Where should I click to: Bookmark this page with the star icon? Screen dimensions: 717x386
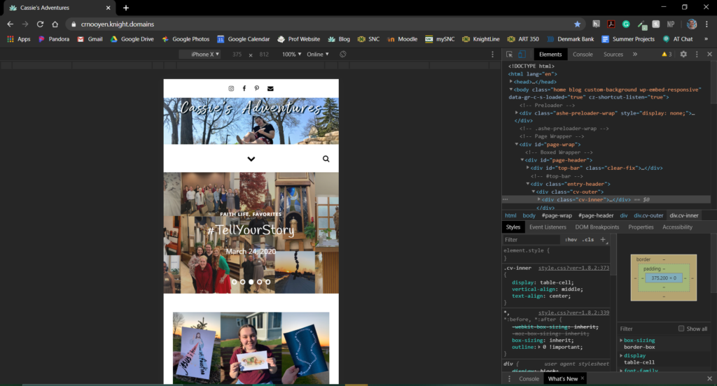pyautogui.click(x=577, y=24)
